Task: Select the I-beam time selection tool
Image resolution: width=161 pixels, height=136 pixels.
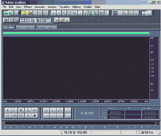Action: click(144, 13)
